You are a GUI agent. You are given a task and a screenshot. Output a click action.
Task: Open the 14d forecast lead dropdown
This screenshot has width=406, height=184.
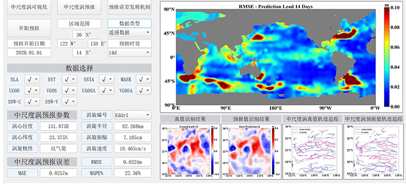(129, 53)
